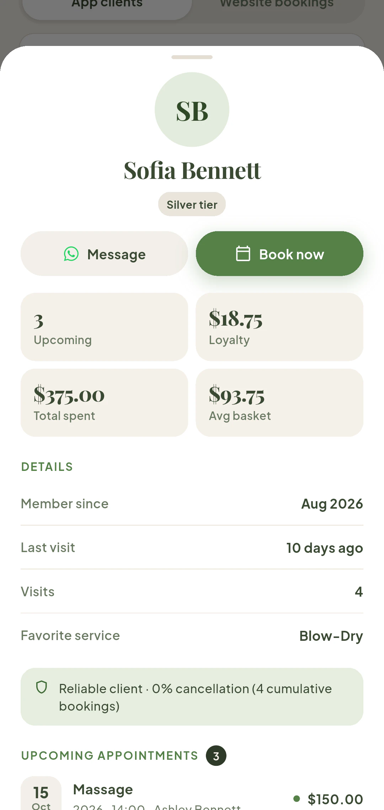Tap the Book now button
This screenshot has height=810, width=384.
click(x=279, y=254)
